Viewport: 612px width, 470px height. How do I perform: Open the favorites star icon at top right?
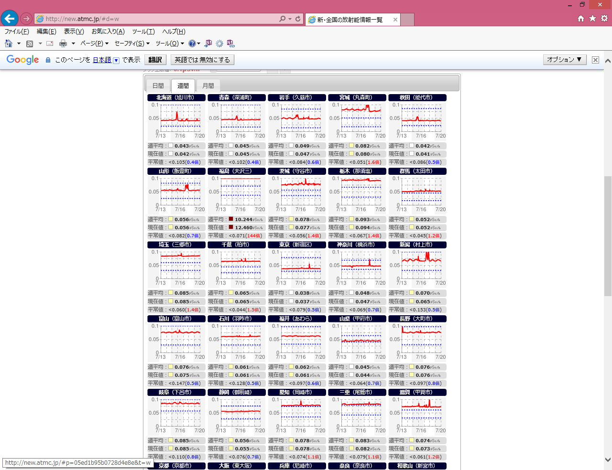592,18
